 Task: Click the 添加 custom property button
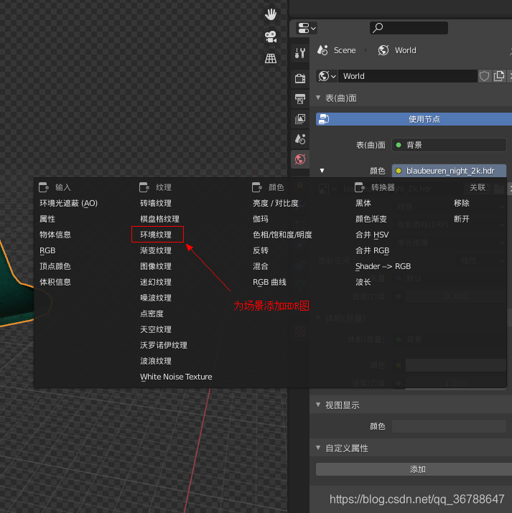pos(414,469)
